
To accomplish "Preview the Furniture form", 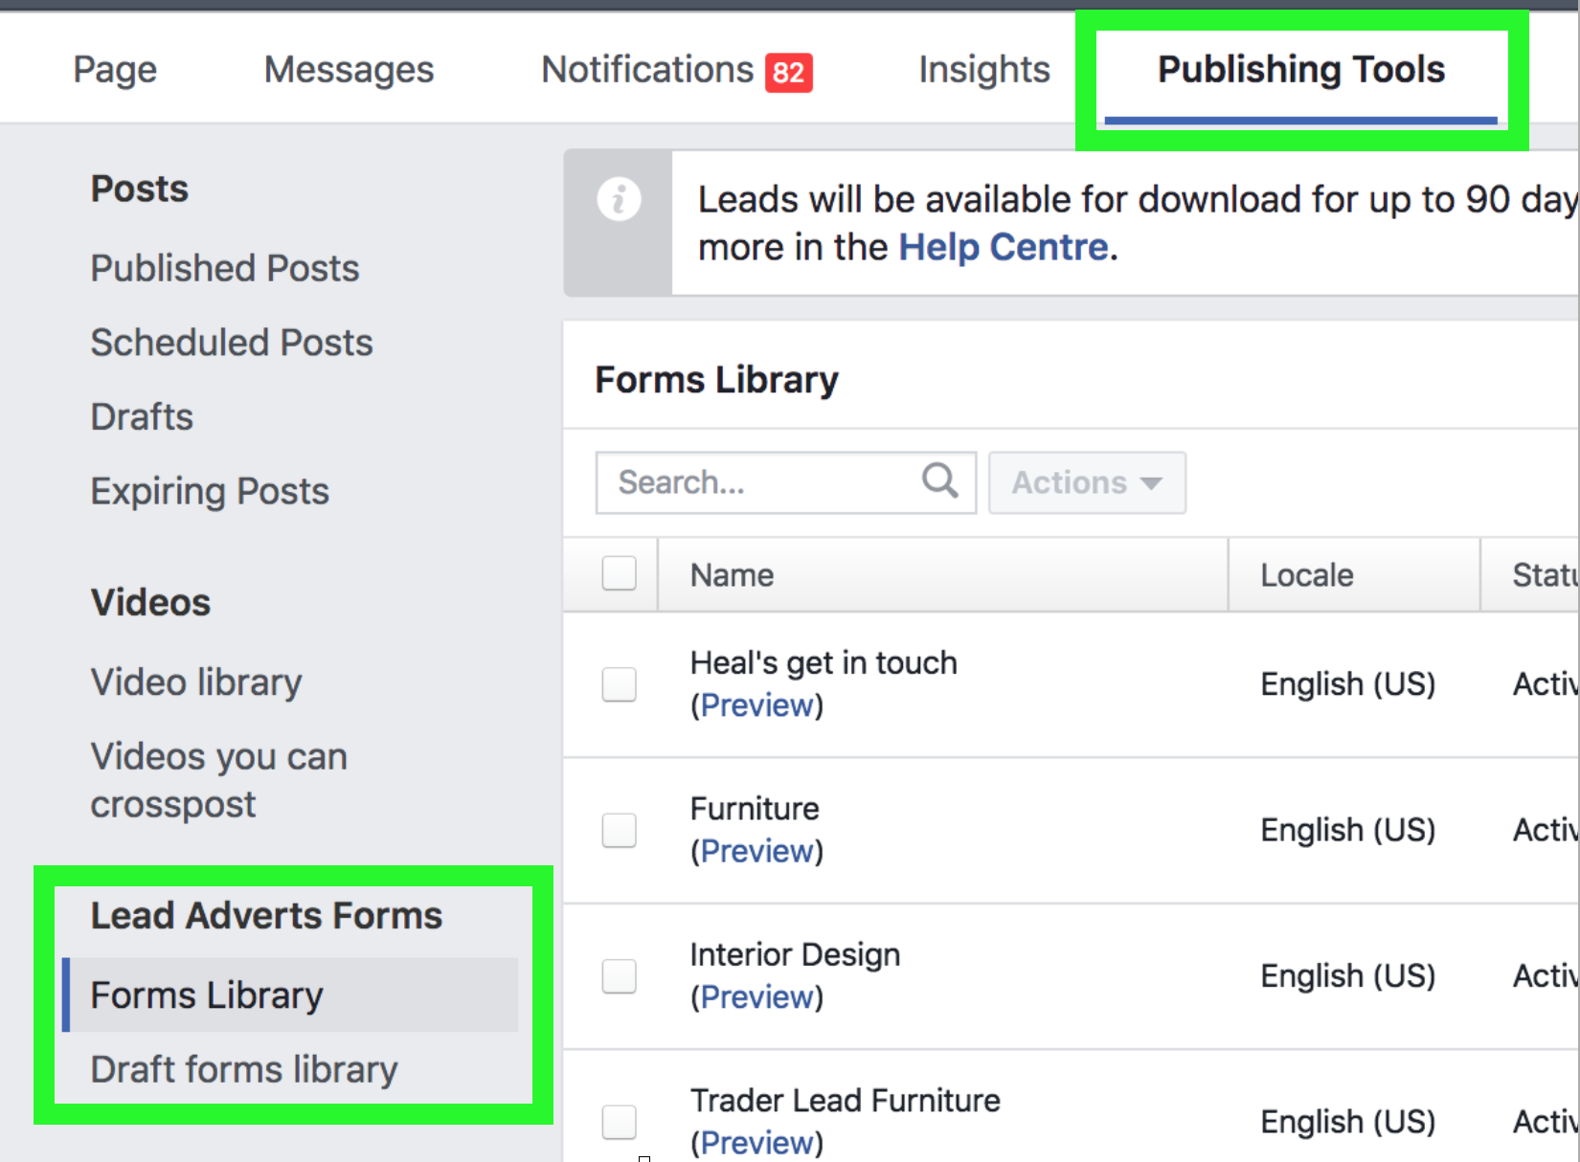I will (x=756, y=851).
